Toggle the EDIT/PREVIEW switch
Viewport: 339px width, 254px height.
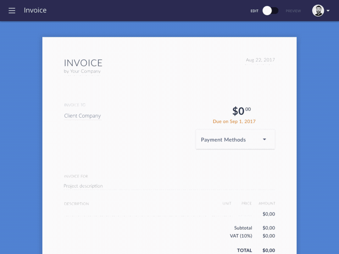click(x=270, y=11)
